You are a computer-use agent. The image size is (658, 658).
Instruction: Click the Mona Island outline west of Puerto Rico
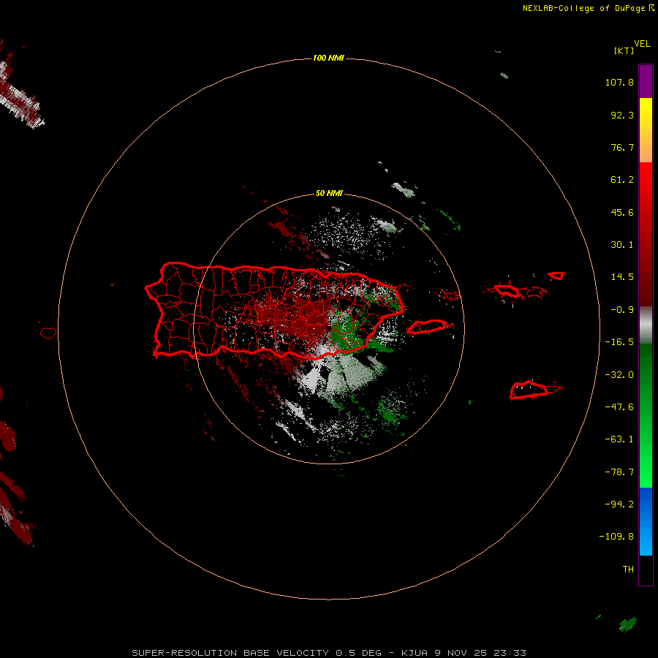(x=48, y=333)
